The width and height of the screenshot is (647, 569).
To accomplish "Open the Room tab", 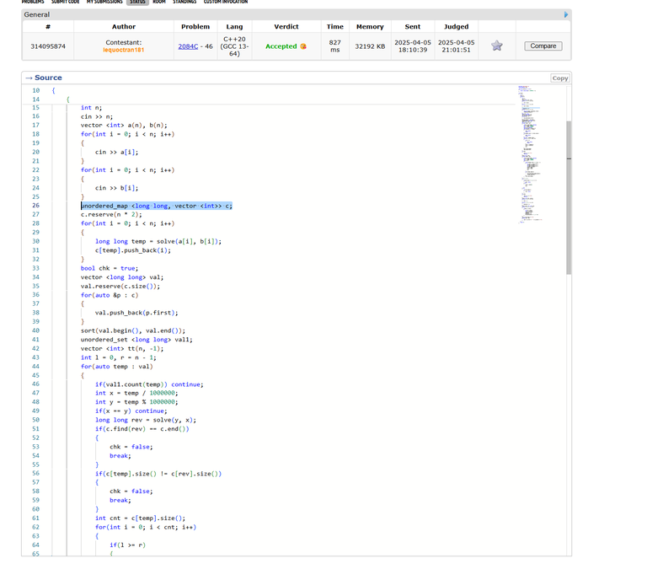I will tap(158, 2).
